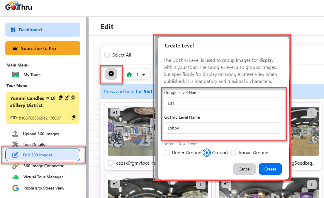Focus the Google Level Name field
The height and width of the screenshot is (198, 324).
coord(223,103)
